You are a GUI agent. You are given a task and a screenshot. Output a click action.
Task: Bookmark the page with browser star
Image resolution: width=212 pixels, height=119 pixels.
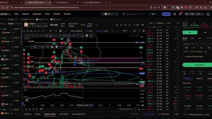point(159,7)
